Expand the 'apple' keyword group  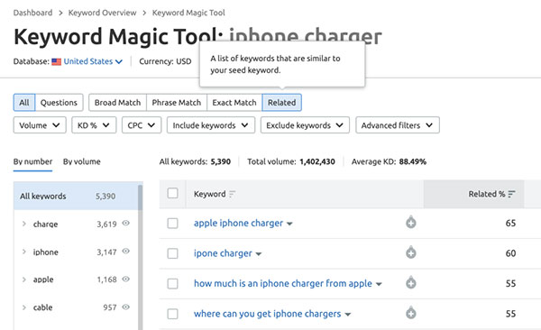click(23, 280)
